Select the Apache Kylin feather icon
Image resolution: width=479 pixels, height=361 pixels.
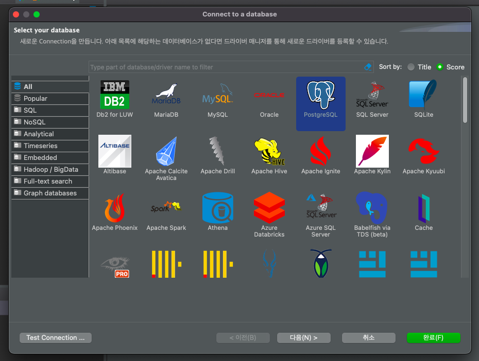372,151
